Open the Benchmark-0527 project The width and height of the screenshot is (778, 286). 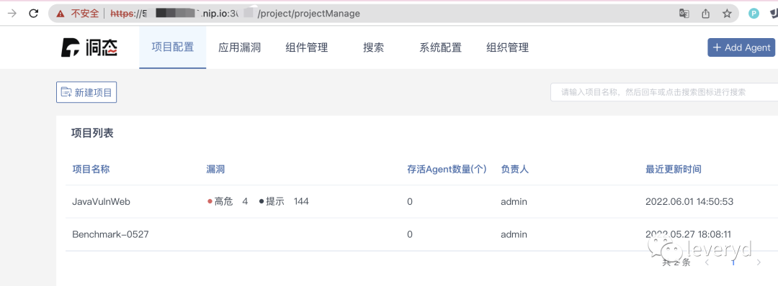[x=110, y=234]
